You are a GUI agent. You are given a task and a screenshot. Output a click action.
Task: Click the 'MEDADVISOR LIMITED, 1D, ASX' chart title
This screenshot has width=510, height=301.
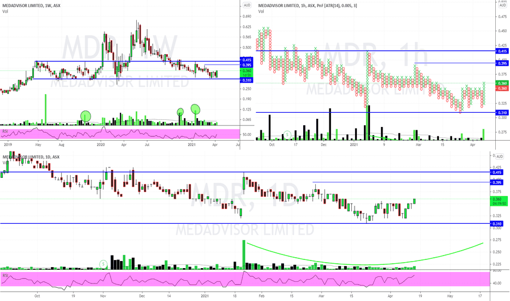pyautogui.click(x=31, y=157)
